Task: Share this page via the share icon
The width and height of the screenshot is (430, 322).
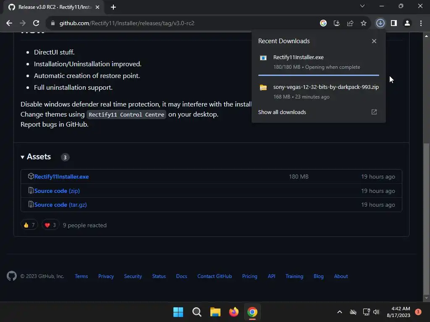Action: pyautogui.click(x=350, y=23)
